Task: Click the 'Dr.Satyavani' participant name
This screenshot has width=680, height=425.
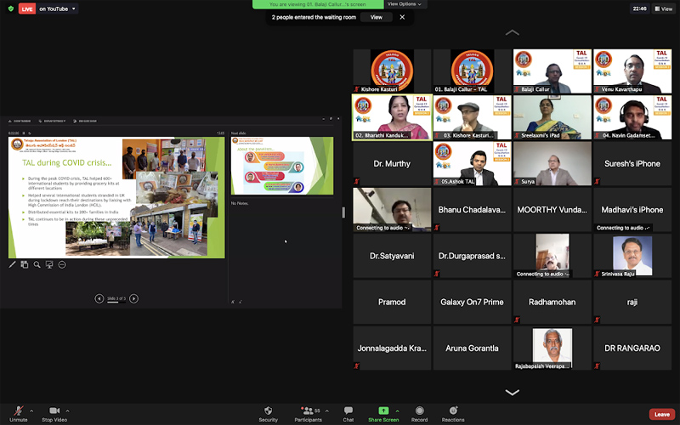Action: pos(392,256)
